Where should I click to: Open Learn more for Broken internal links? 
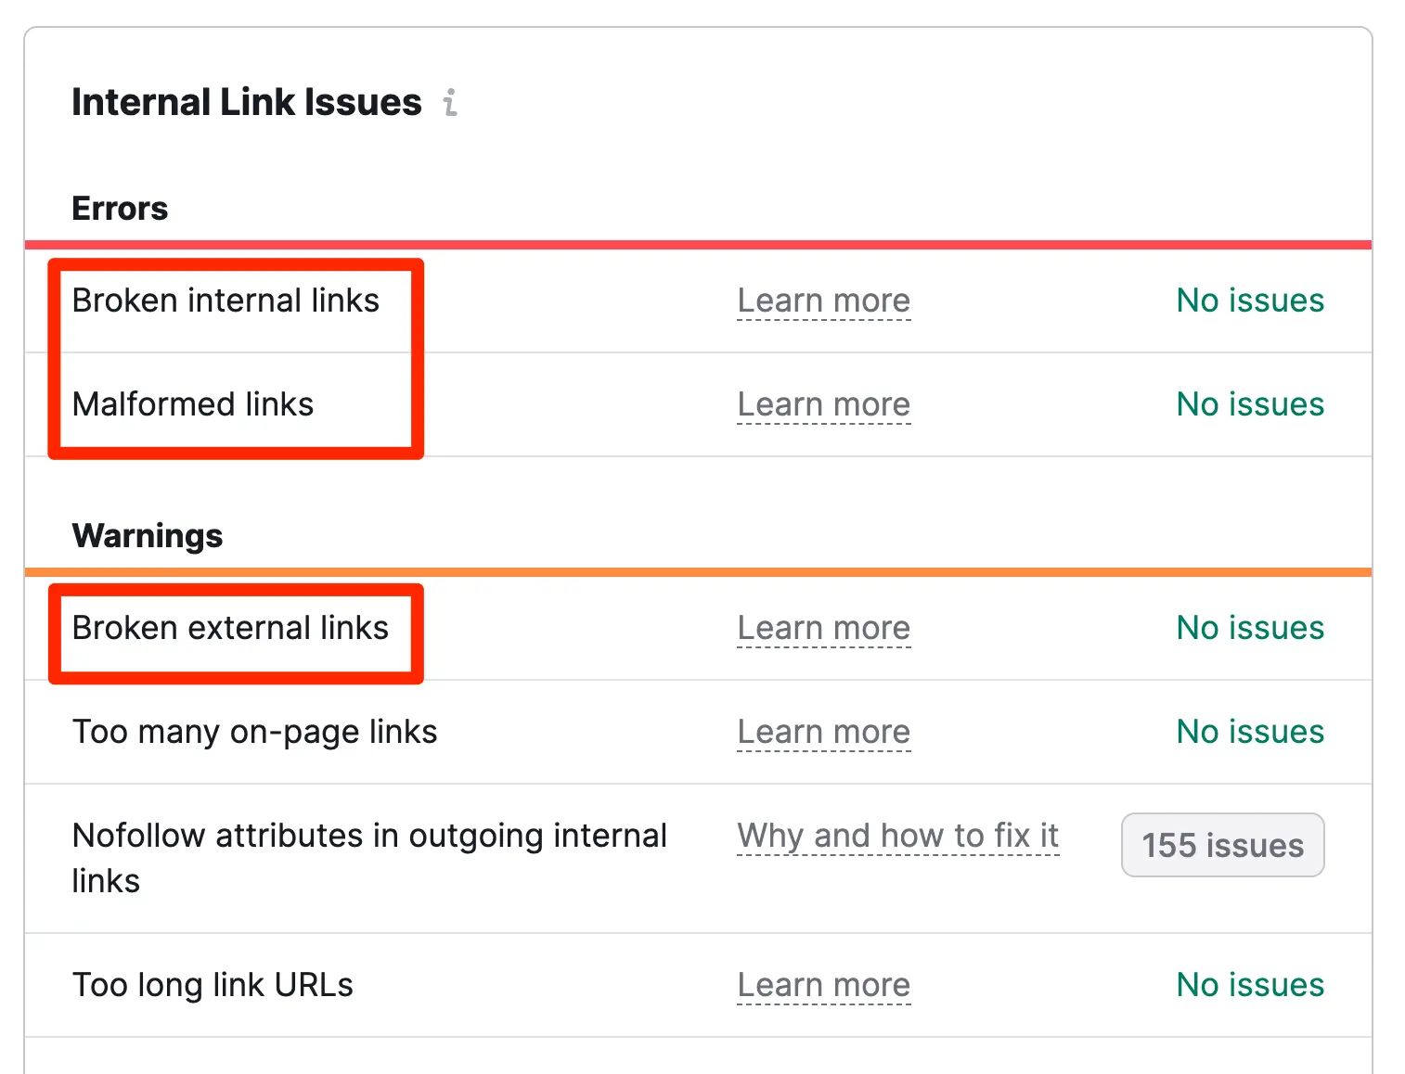coord(823,300)
